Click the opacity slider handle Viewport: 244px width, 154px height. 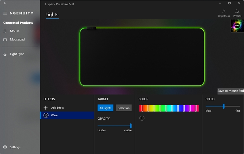131,126
